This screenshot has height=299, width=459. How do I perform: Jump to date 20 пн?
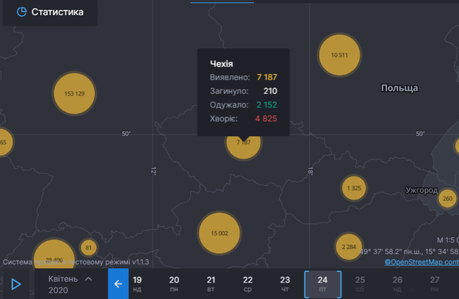click(174, 284)
